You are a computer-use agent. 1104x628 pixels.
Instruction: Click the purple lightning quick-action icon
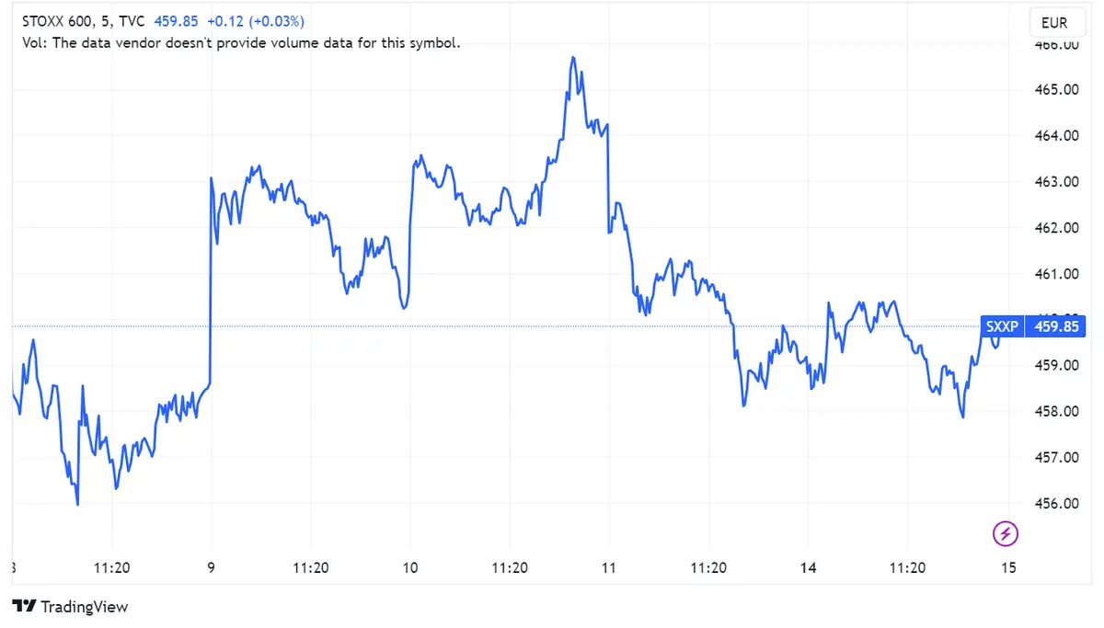[x=1005, y=534]
